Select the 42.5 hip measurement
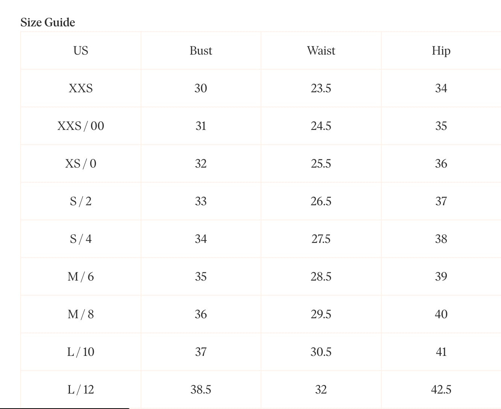The height and width of the screenshot is (409, 501). click(x=441, y=389)
